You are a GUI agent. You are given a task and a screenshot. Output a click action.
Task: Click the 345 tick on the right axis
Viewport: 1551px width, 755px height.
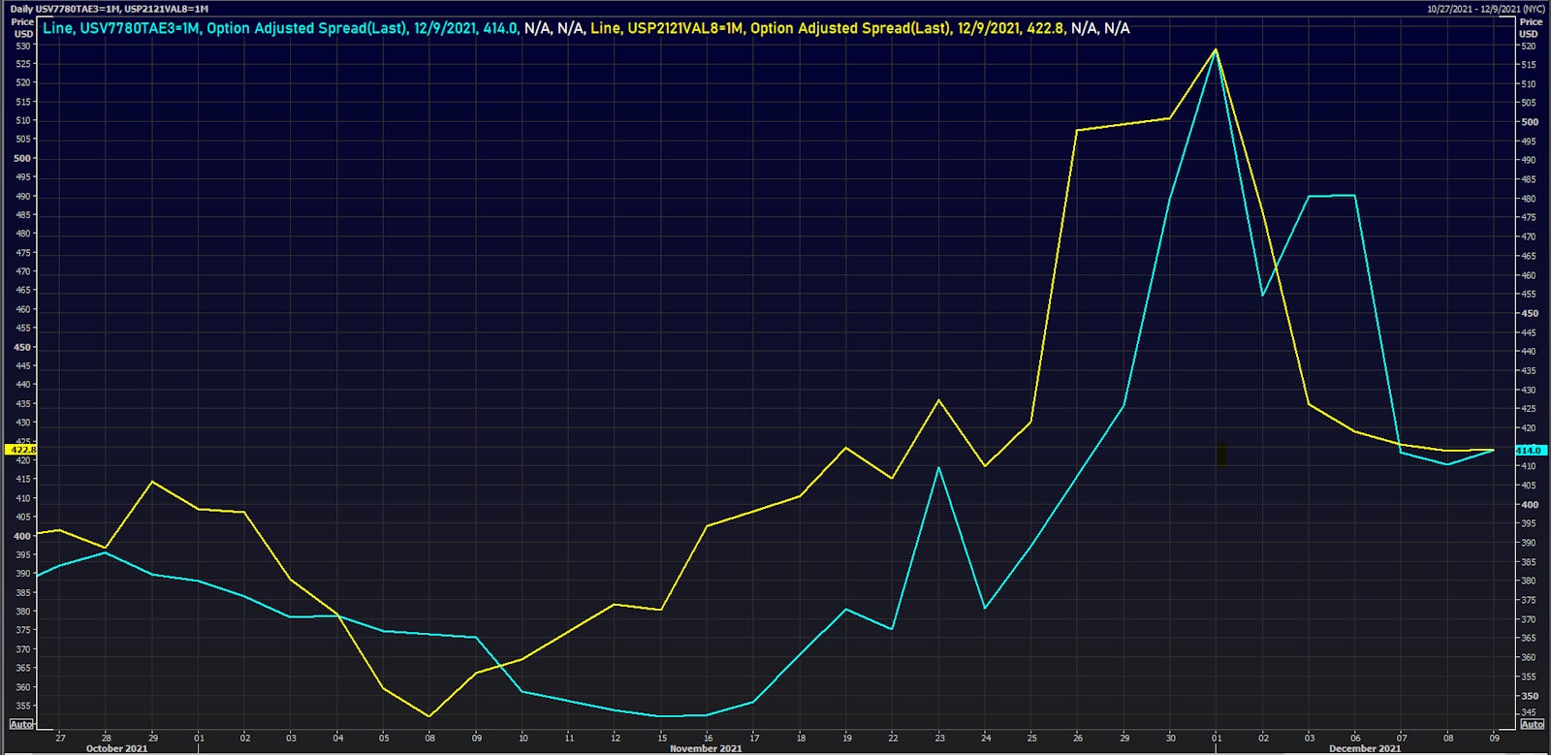click(1528, 713)
